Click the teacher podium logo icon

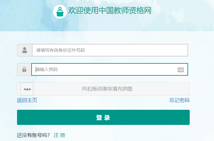point(60,12)
